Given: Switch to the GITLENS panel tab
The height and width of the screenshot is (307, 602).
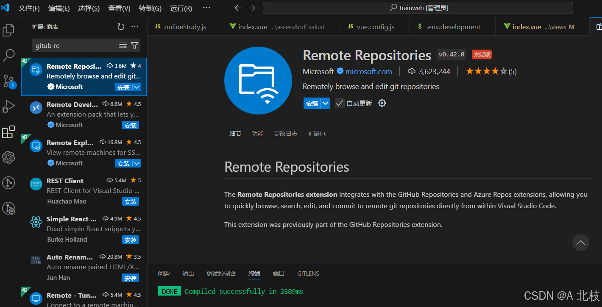Looking at the screenshot, I should 308,274.
